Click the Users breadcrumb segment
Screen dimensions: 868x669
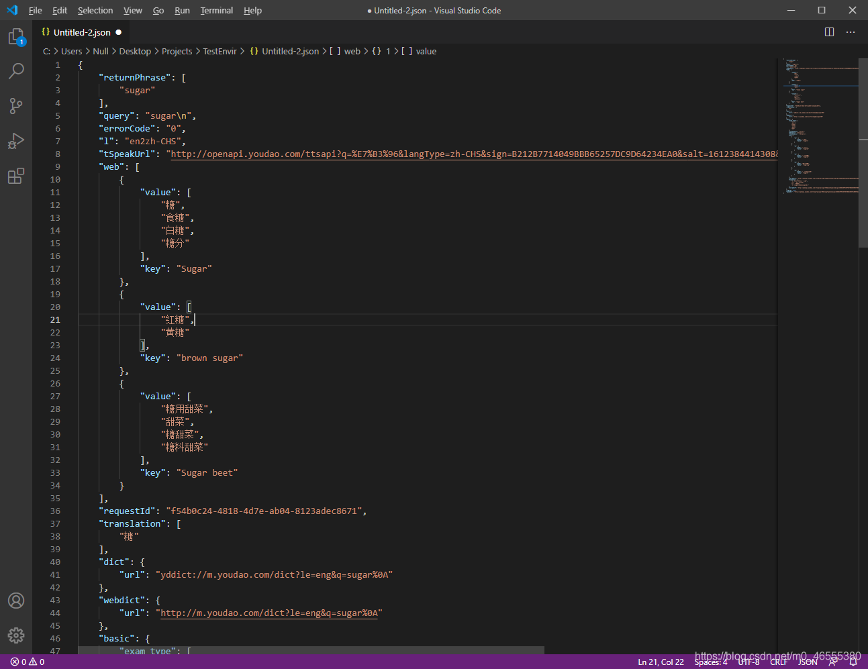tap(71, 51)
